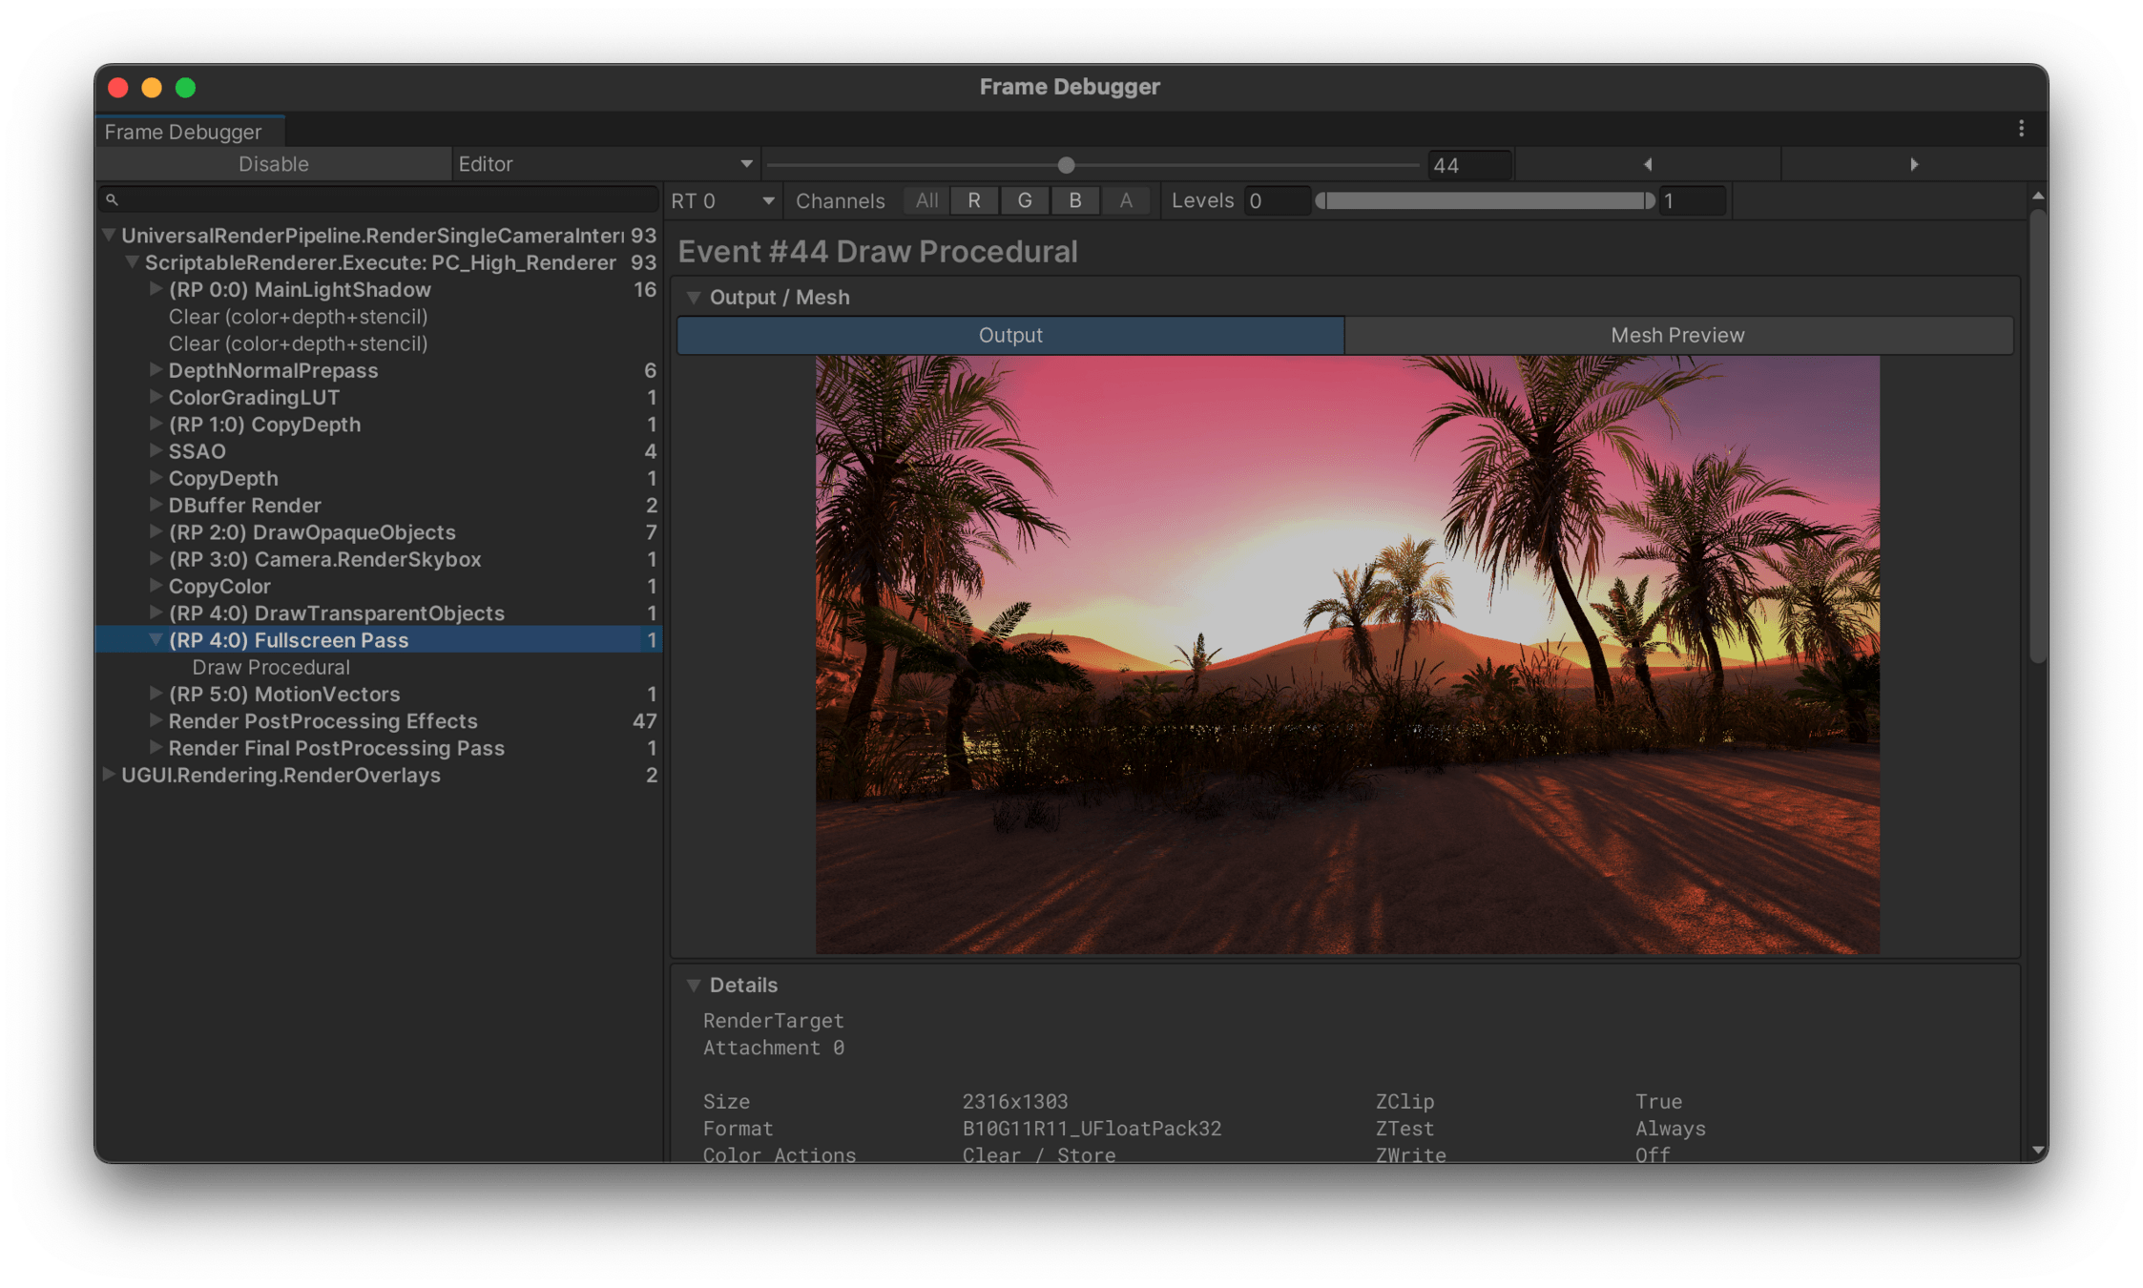Expand the SSAO tree item
This screenshot has width=2143, height=1288.
[156, 450]
